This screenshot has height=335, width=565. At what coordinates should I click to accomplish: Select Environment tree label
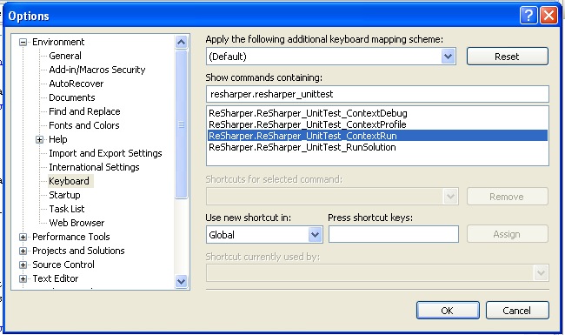(58, 42)
